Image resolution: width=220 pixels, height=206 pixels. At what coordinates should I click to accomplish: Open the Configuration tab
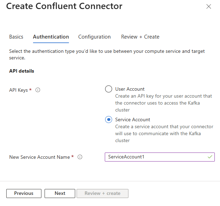(x=94, y=37)
